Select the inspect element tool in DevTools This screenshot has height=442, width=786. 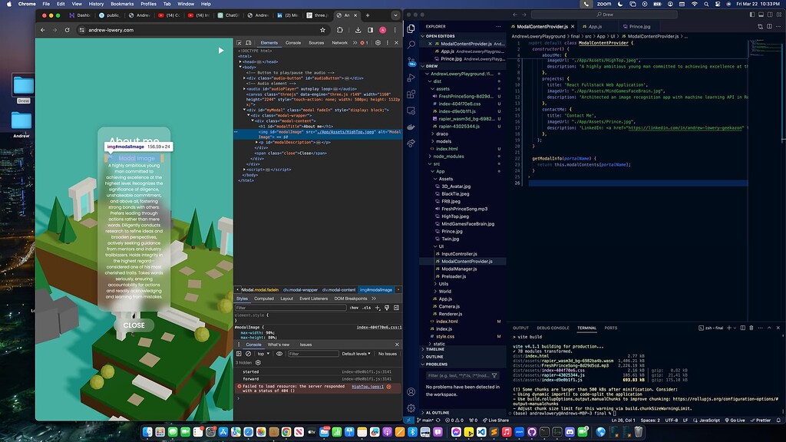click(x=239, y=44)
